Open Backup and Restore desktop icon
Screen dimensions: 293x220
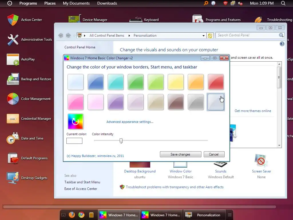coord(29,79)
